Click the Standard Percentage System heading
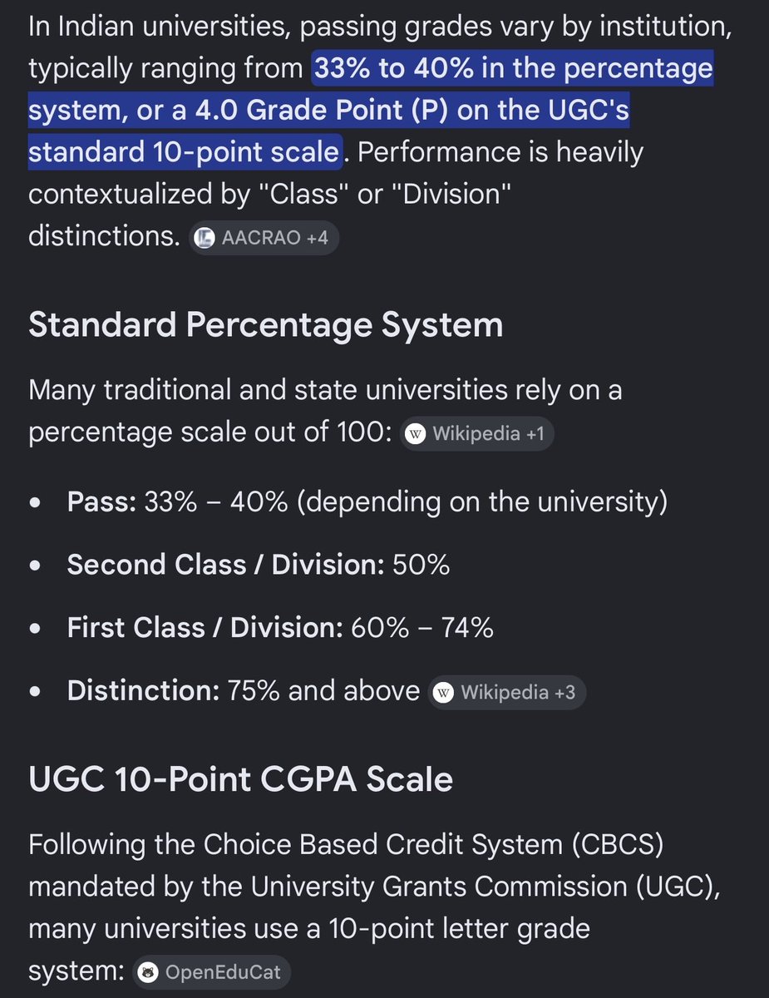The image size is (769, 998). tap(265, 326)
